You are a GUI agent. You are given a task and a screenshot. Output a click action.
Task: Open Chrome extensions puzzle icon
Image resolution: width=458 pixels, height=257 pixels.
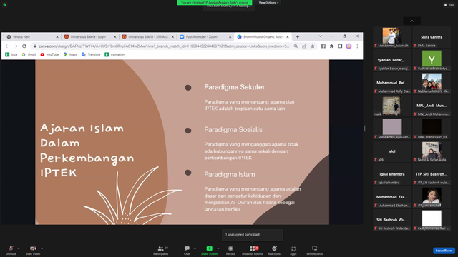(x=331, y=46)
